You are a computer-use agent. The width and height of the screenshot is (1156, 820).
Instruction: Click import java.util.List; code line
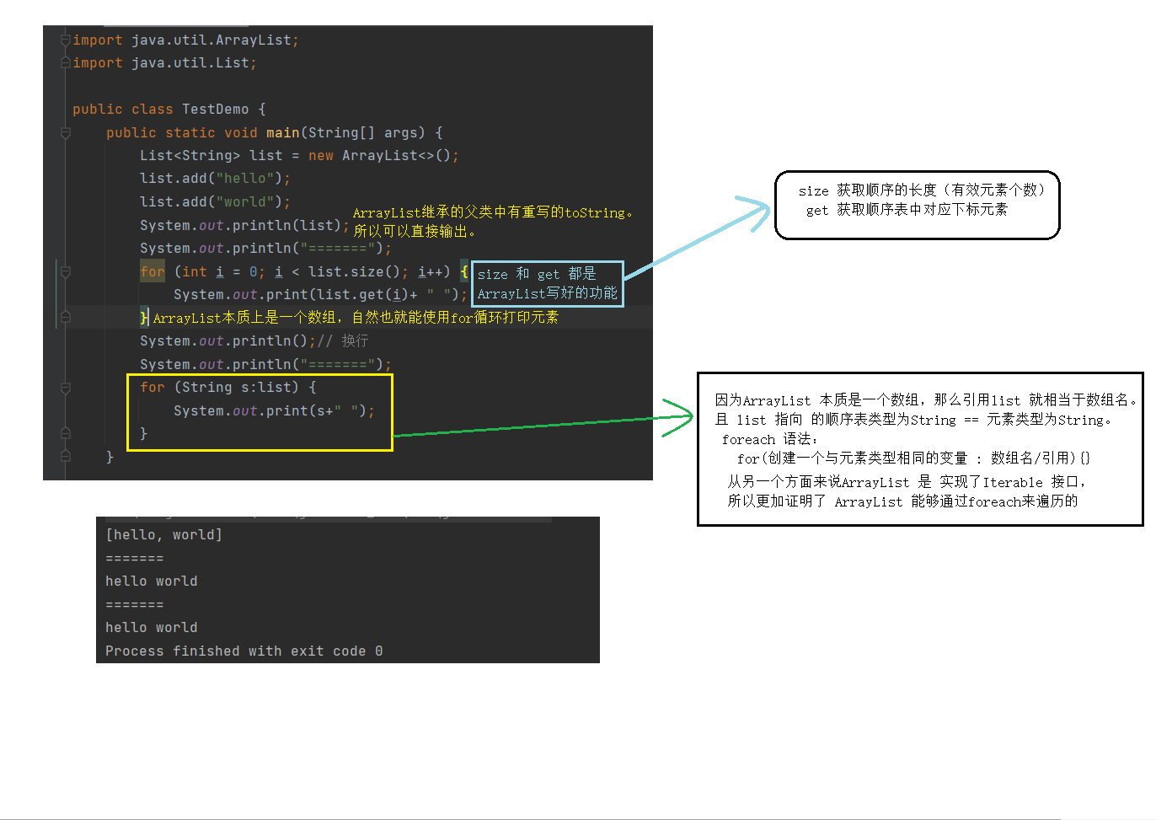(x=164, y=63)
